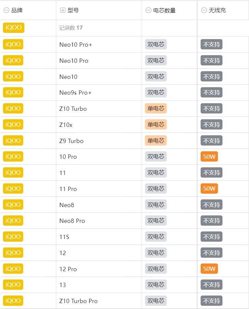
Task: Click the 不支持 tag in Z10x row
Action: [x=211, y=125]
